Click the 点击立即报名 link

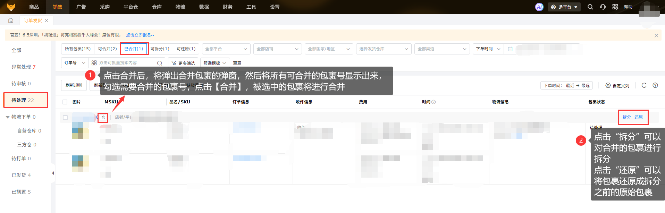click(140, 35)
